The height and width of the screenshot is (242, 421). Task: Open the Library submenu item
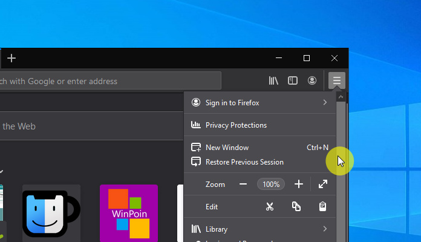point(260,229)
